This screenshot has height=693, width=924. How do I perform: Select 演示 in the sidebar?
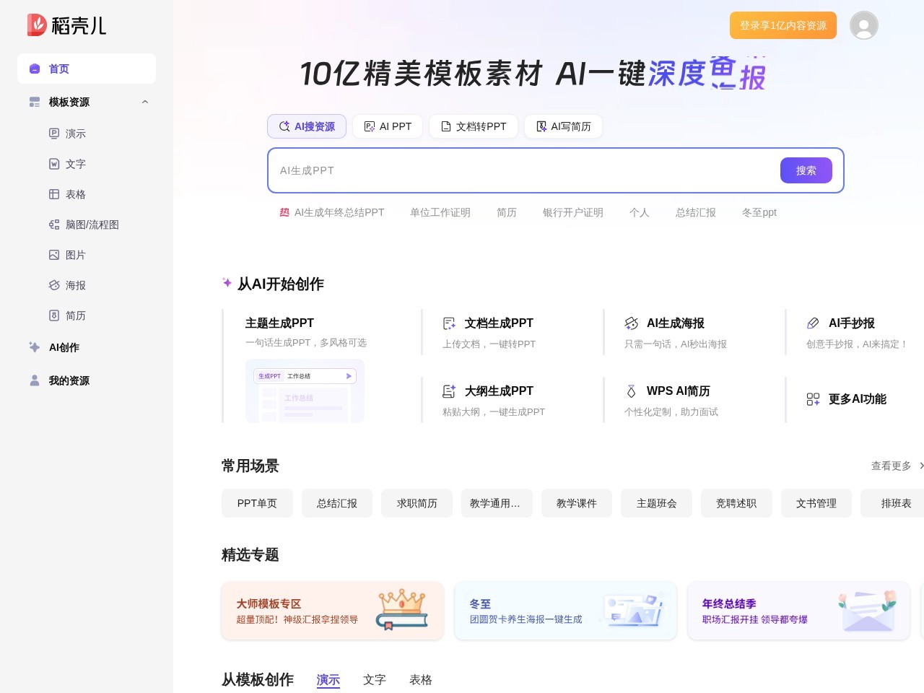pos(75,134)
